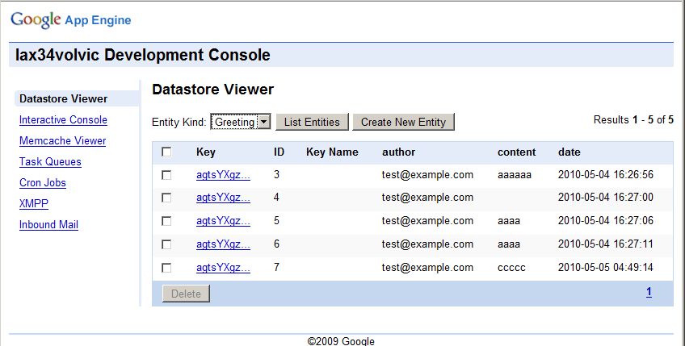The width and height of the screenshot is (685, 346).
Task: Click date '2010-05-04 16:26:56'
Action: [606, 175]
